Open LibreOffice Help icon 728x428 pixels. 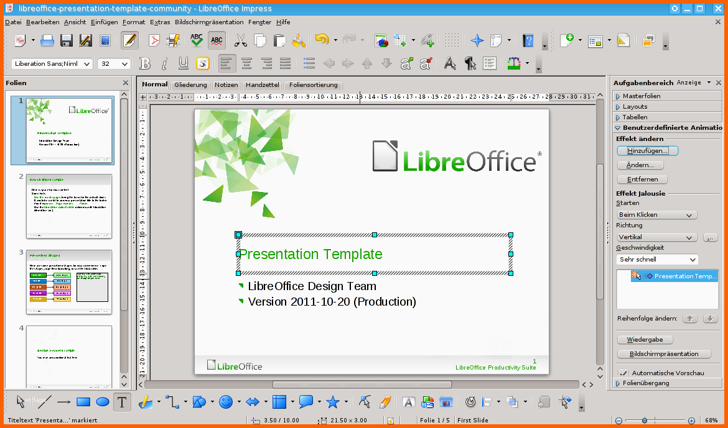pos(528,41)
